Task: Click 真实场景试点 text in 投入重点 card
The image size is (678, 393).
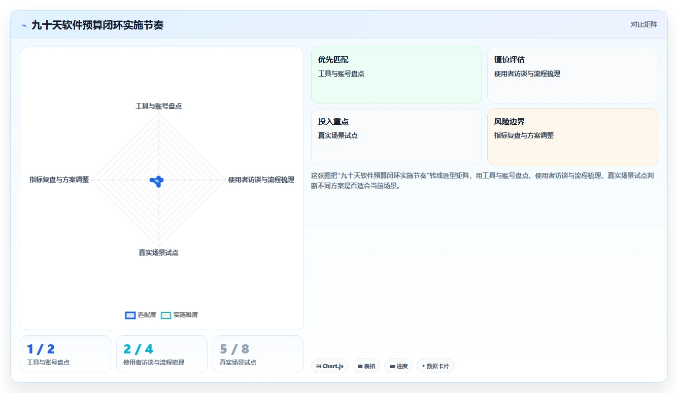Action: [338, 135]
